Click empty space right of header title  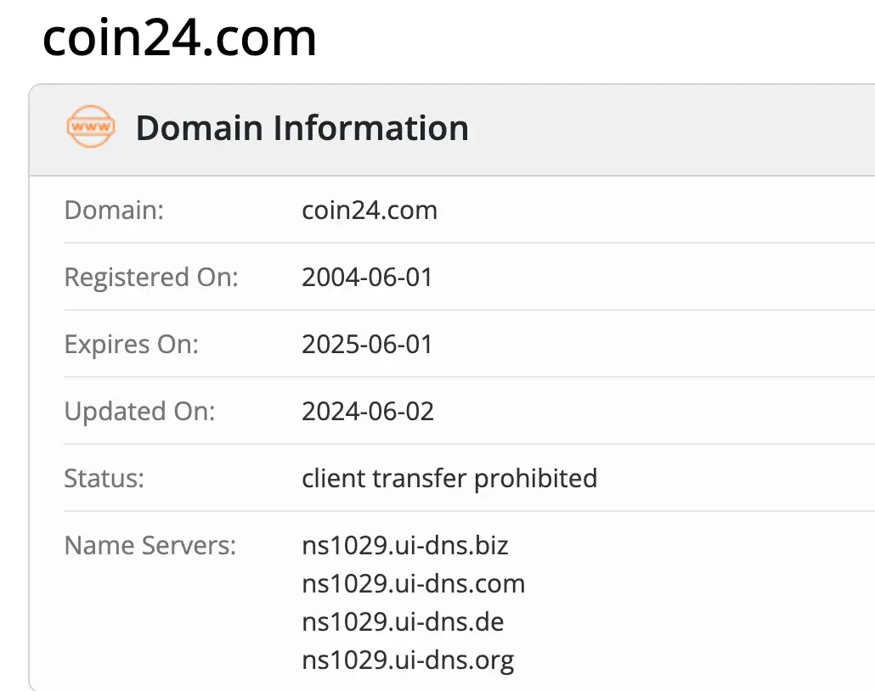pyautogui.click(x=669, y=129)
